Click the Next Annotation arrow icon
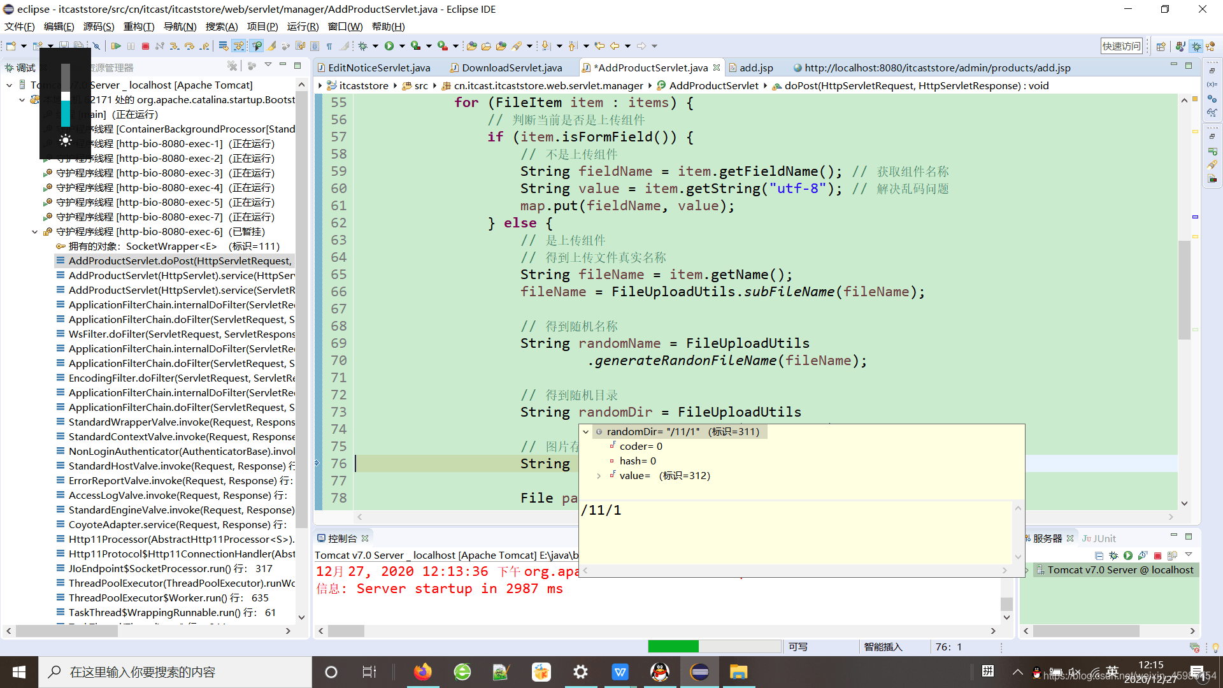The width and height of the screenshot is (1223, 688). click(x=546, y=46)
